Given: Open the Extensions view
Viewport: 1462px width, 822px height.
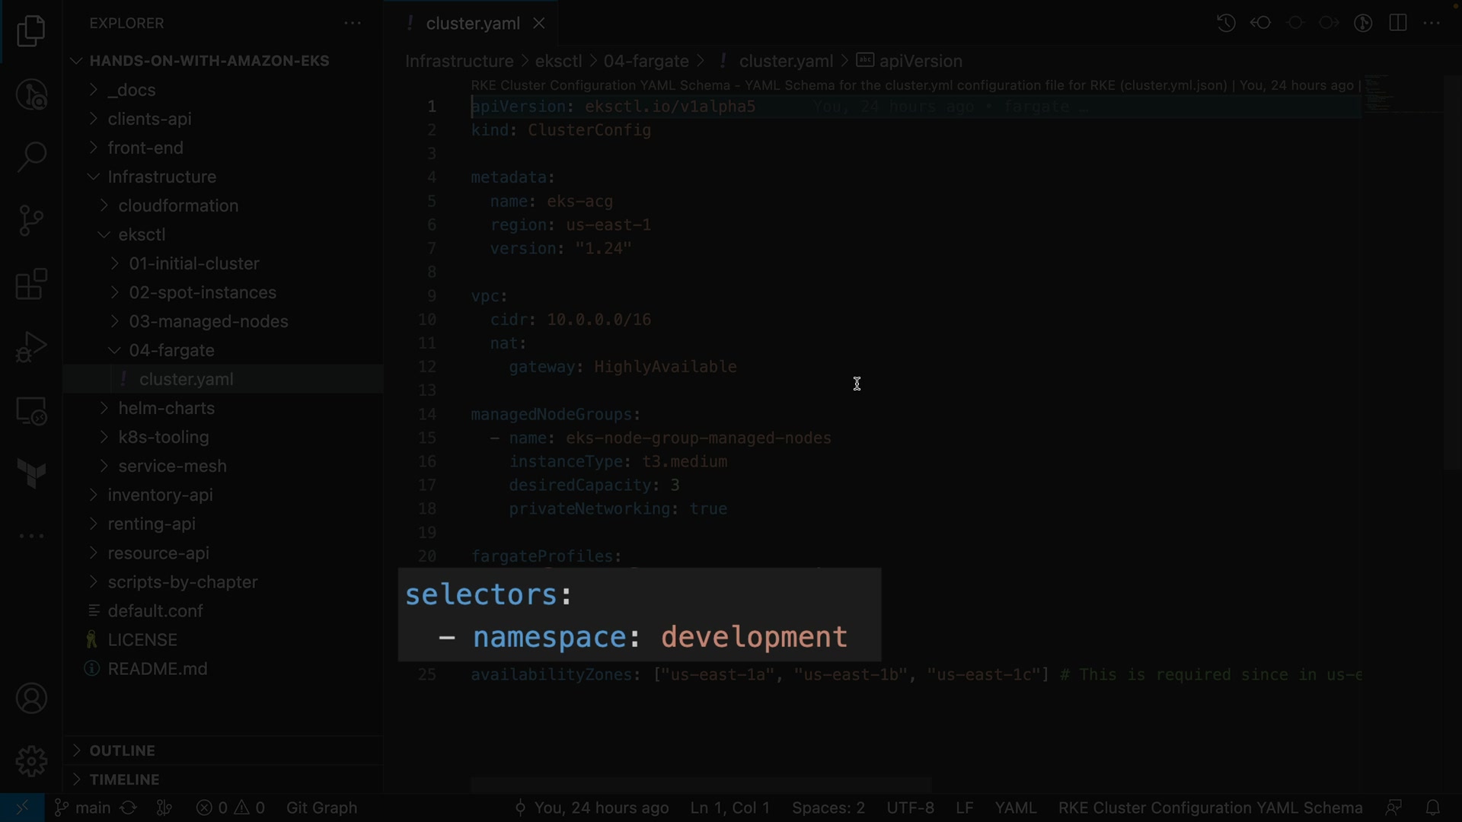Looking at the screenshot, I should pos(31,285).
